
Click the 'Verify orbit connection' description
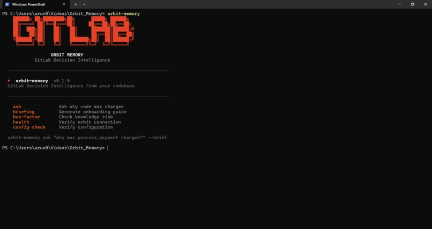tap(90, 122)
